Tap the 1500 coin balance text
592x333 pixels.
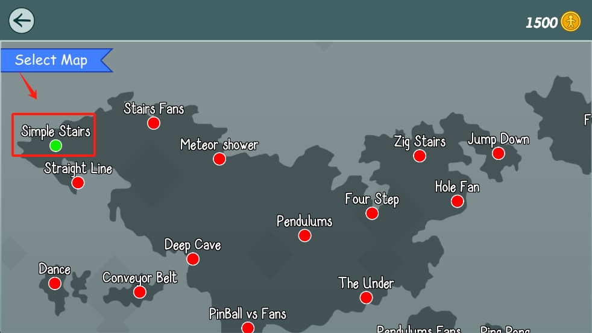[x=541, y=23]
